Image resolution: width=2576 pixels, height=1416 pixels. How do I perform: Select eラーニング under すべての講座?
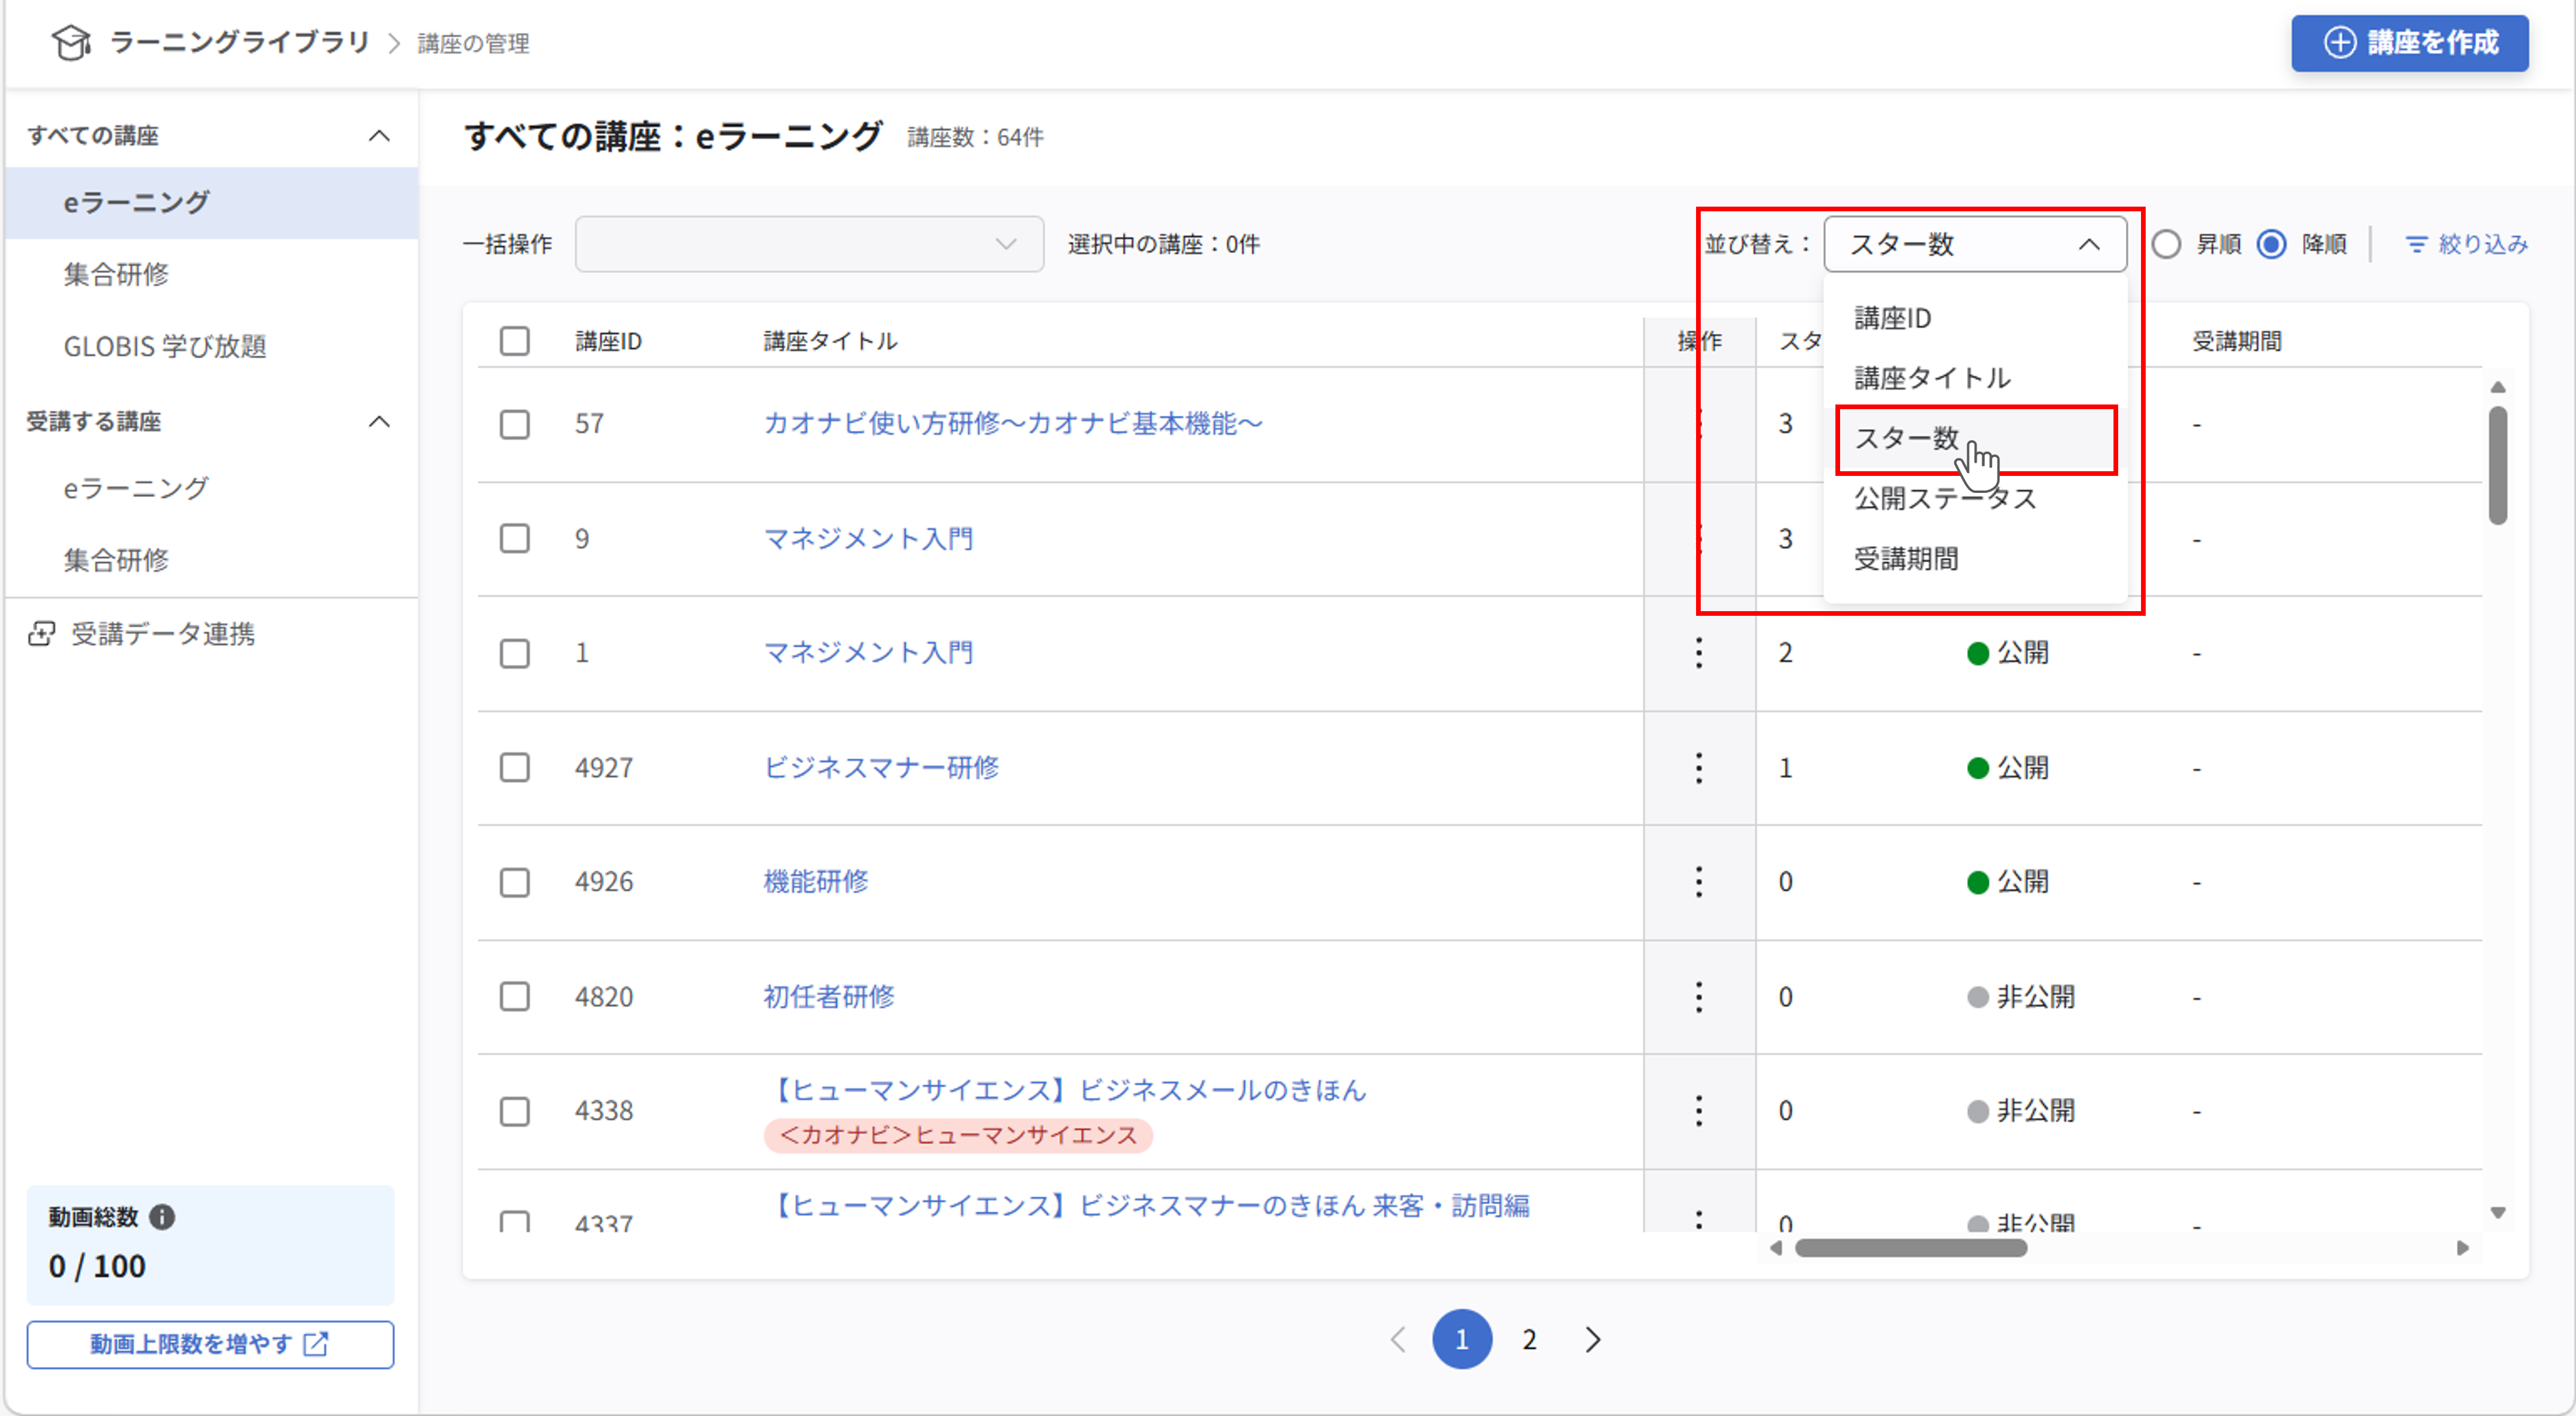[211, 203]
